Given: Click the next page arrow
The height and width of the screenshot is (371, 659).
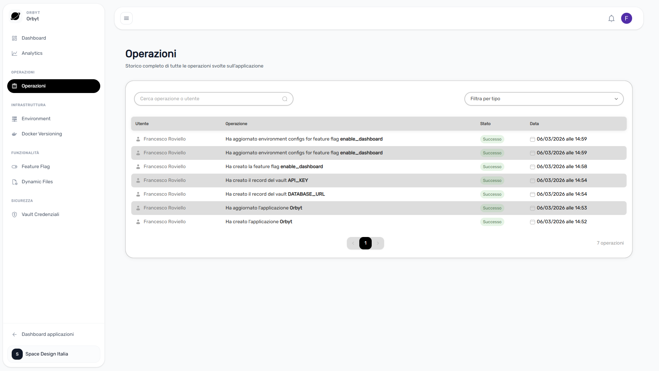Looking at the screenshot, I should pos(378,243).
